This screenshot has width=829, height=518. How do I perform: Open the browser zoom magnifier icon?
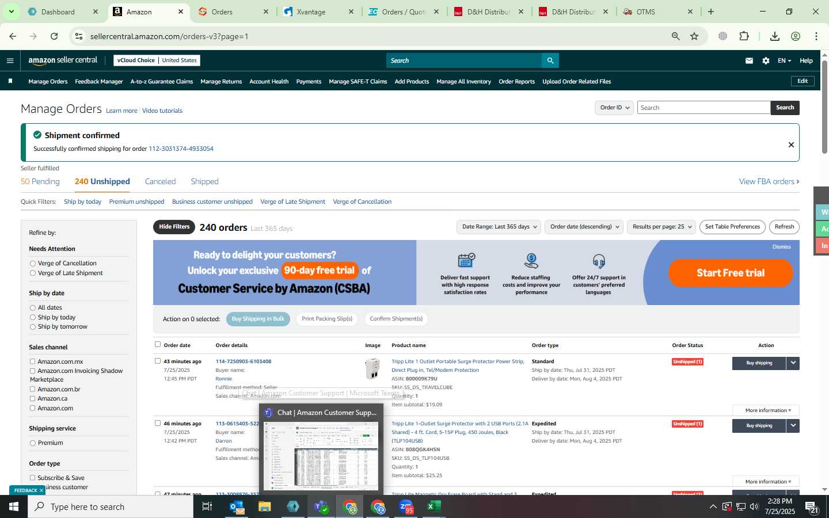(x=676, y=36)
